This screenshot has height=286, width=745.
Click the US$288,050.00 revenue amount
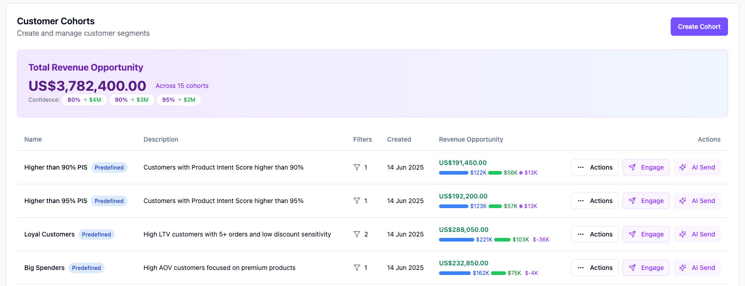pos(464,230)
